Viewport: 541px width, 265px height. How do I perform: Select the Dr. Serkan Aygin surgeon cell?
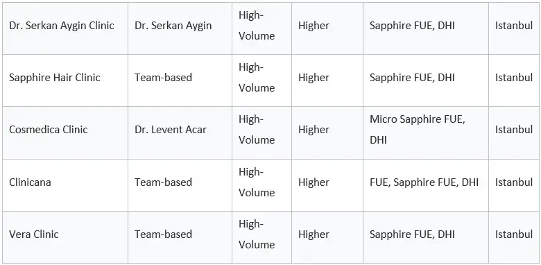click(x=180, y=28)
